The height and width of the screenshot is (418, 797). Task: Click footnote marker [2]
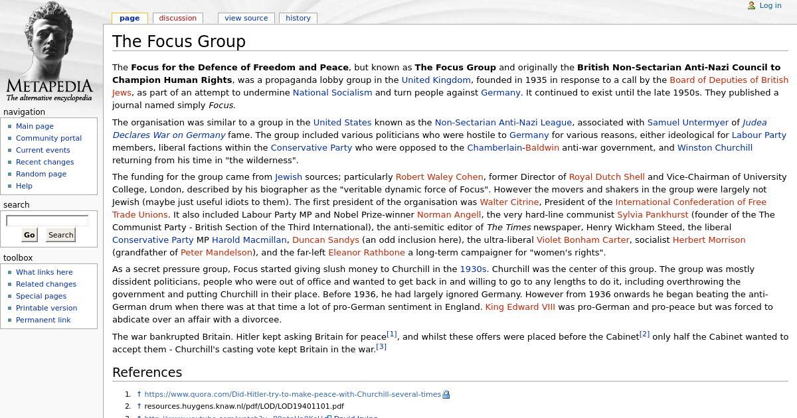644,334
